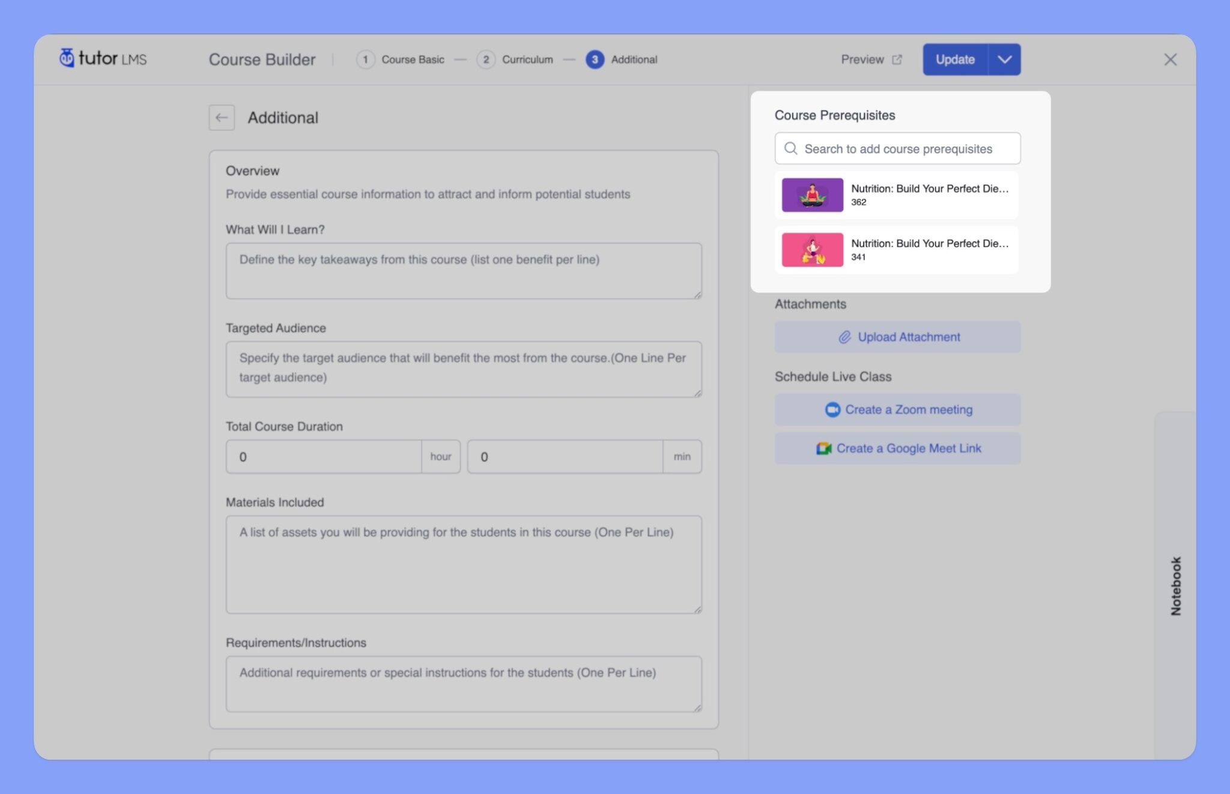Viewport: 1230px width, 794px height.
Task: Click the paperclip icon on Upload Attachment
Action: [x=844, y=337]
